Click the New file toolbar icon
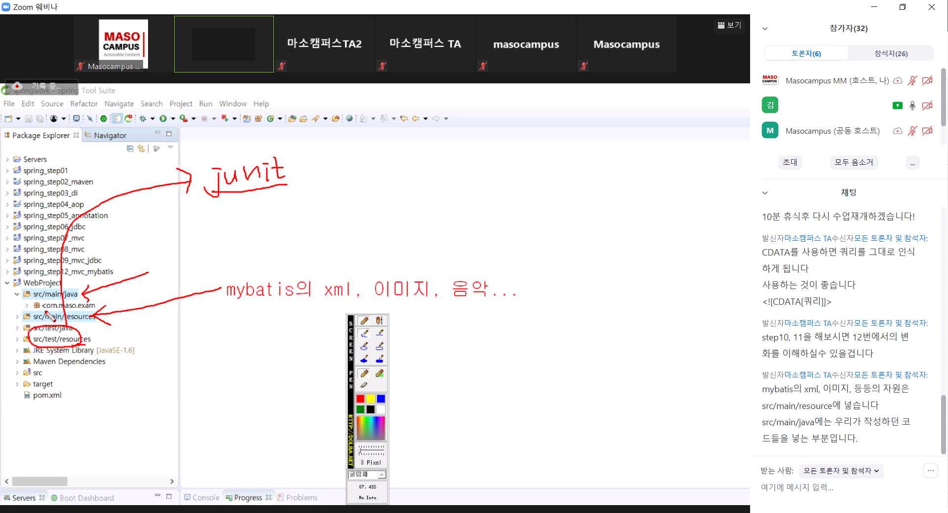Screen dimensions: 948x513 click(8, 118)
